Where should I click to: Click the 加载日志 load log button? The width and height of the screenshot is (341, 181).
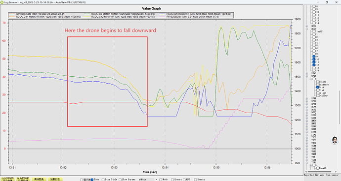pos(55,179)
